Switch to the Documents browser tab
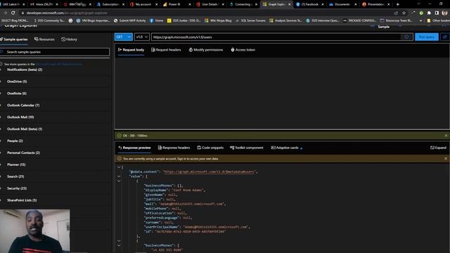This screenshot has width=450, height=253. (342, 4)
